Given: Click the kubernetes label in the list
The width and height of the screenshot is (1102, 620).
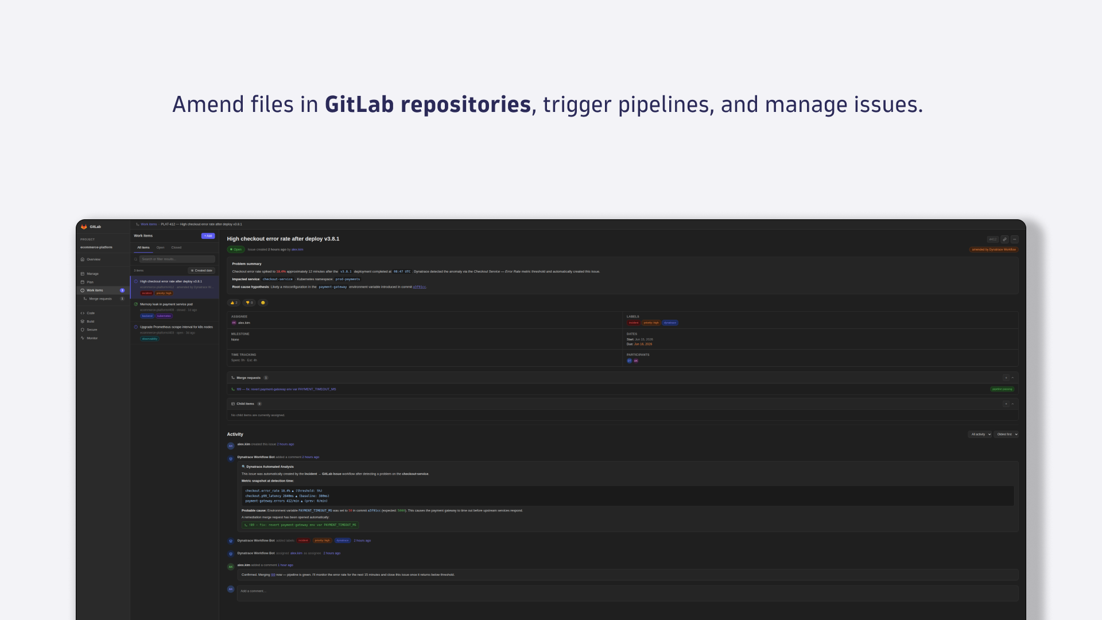Looking at the screenshot, I should pyautogui.click(x=164, y=316).
